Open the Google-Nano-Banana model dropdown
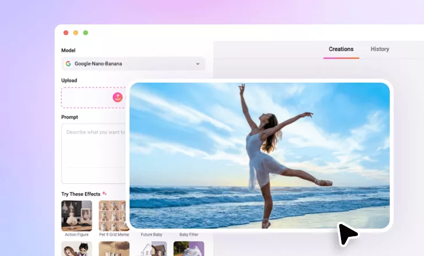Screen dimensions: 424x256 click(x=133, y=63)
